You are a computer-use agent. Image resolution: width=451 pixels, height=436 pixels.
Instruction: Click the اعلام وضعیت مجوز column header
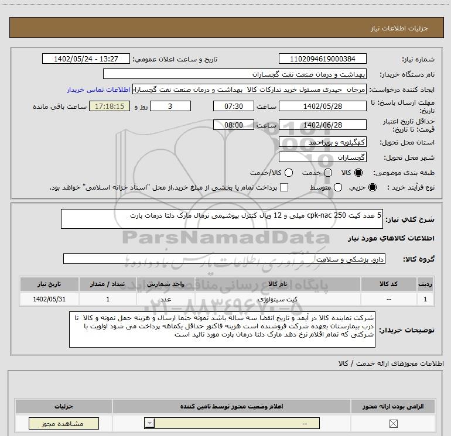pos(231,406)
